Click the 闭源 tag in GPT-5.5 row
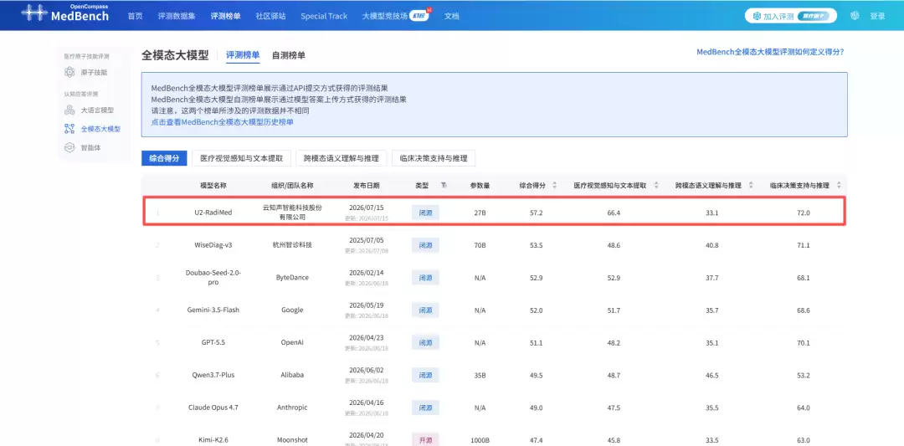904x446 pixels. pos(425,342)
